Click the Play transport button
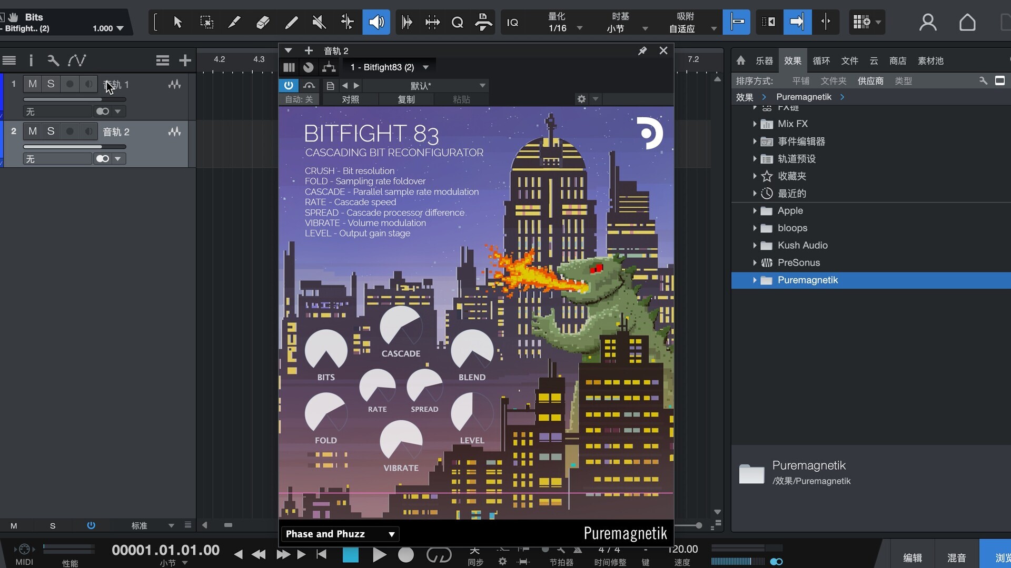The width and height of the screenshot is (1011, 568). click(379, 555)
